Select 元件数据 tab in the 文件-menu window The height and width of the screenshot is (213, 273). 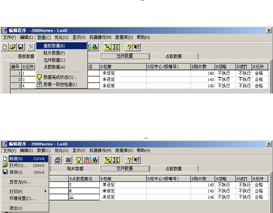125,168
